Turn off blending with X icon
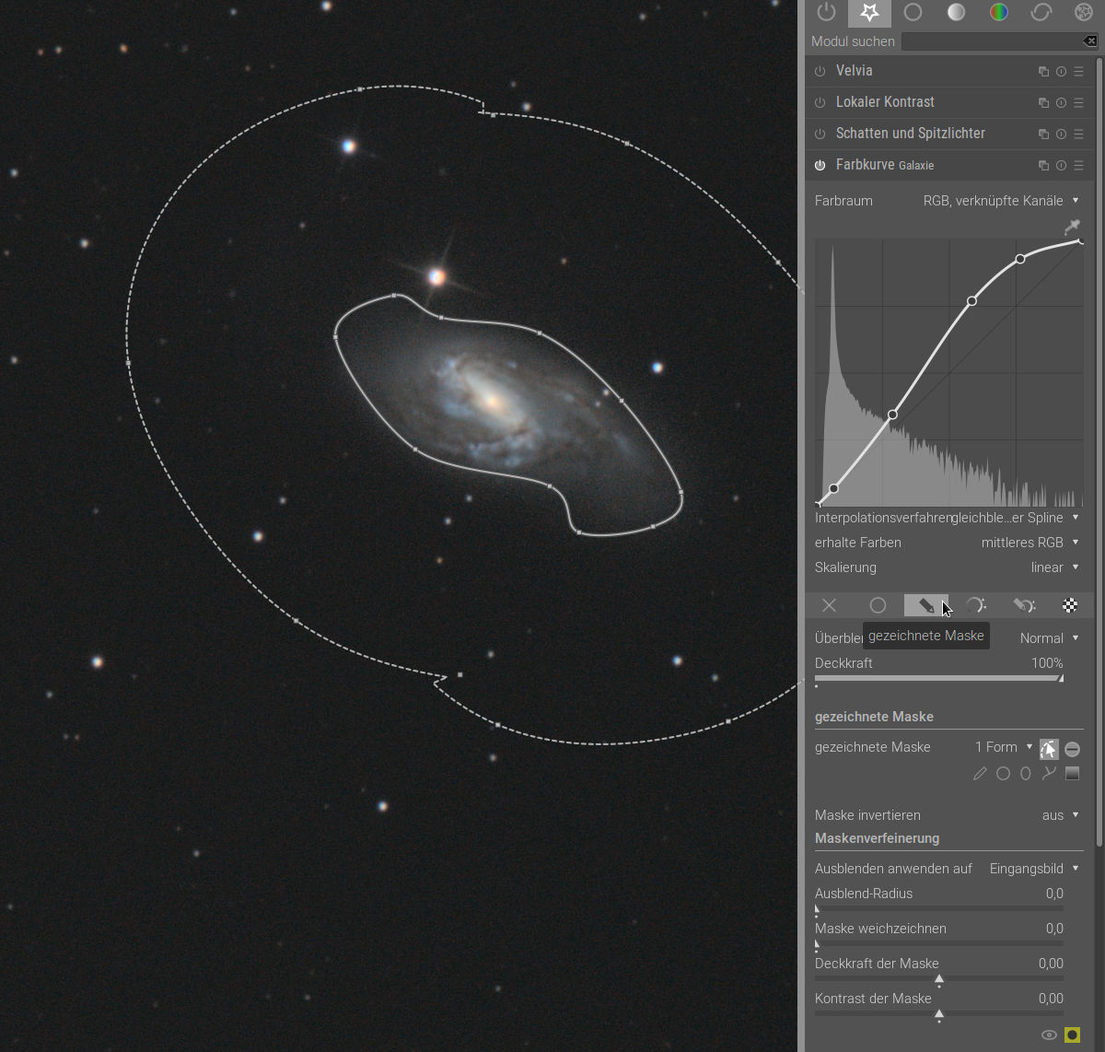The width and height of the screenshot is (1105, 1052). [830, 605]
